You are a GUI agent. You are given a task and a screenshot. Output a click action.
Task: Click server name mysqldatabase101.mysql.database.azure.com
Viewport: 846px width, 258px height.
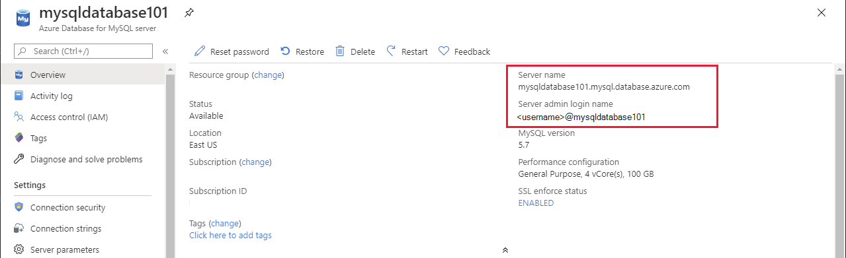(604, 87)
